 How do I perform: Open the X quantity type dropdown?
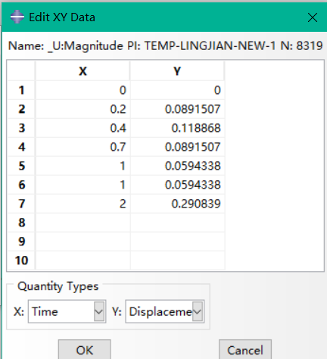(99, 311)
